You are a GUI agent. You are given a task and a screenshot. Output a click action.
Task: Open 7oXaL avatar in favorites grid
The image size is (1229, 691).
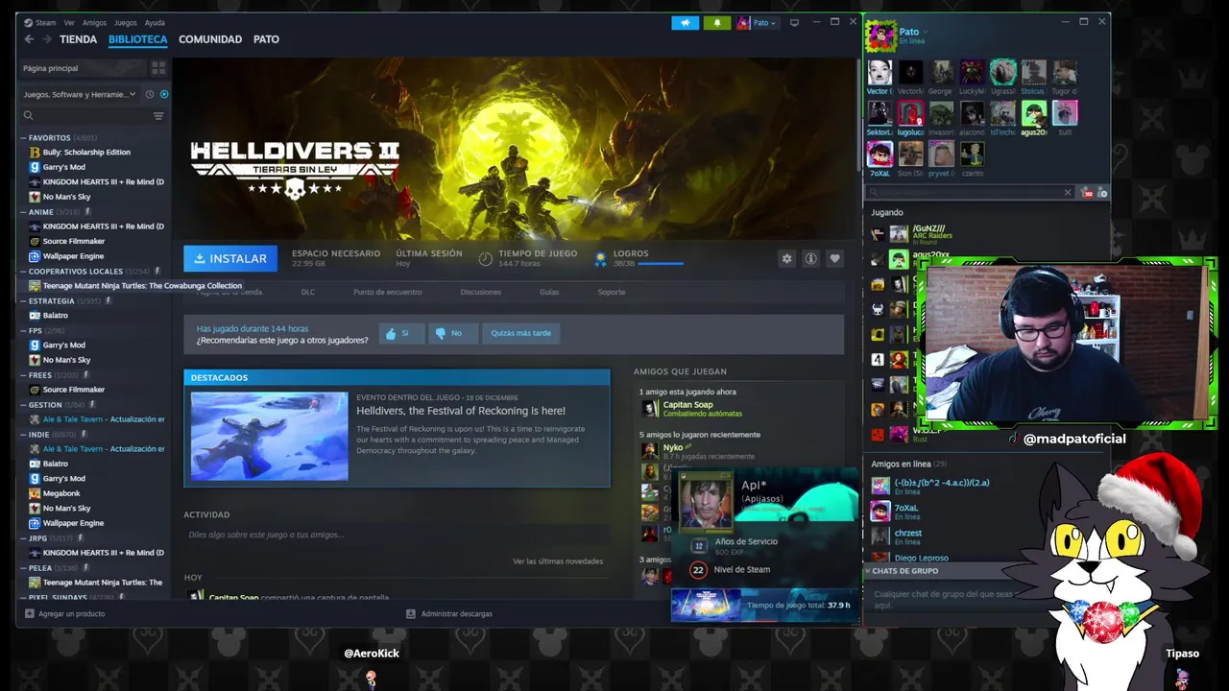880,154
